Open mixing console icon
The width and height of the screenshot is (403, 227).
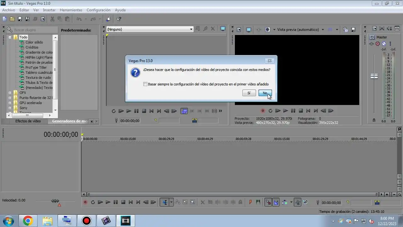tap(397, 28)
